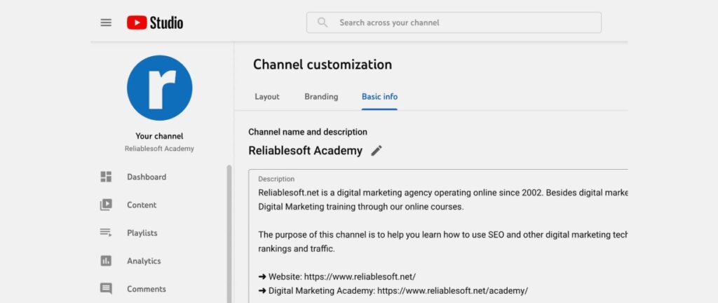Click the 'rankings and traffic.' line

click(x=297, y=249)
